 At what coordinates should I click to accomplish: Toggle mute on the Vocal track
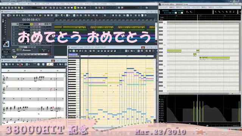(31, 24)
